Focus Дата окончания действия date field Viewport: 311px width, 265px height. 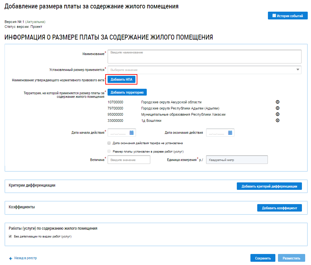pyautogui.click(x=220, y=133)
